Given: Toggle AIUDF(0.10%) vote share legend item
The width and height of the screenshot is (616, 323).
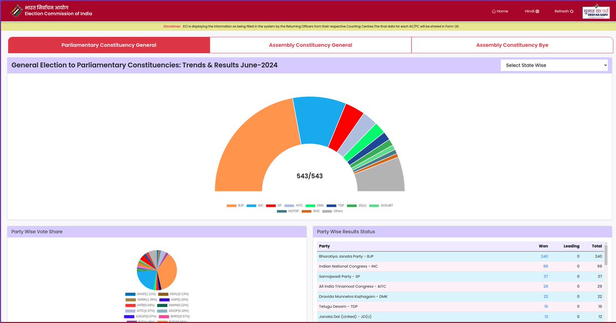Looking at the screenshot, I should coord(173,311).
